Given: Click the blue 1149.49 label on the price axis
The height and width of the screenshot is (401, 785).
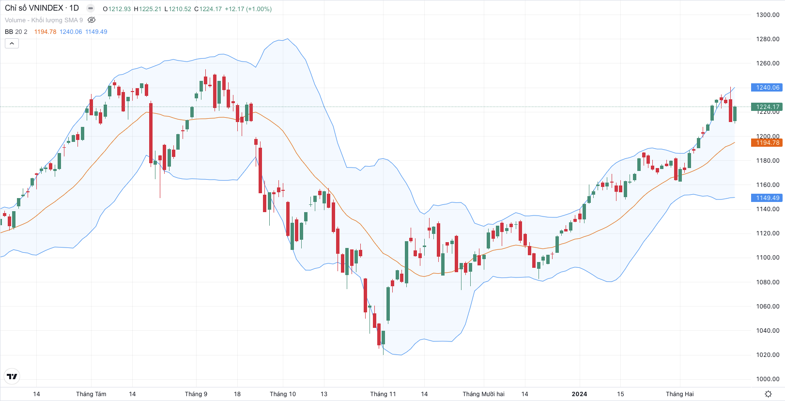Looking at the screenshot, I should click(x=767, y=198).
